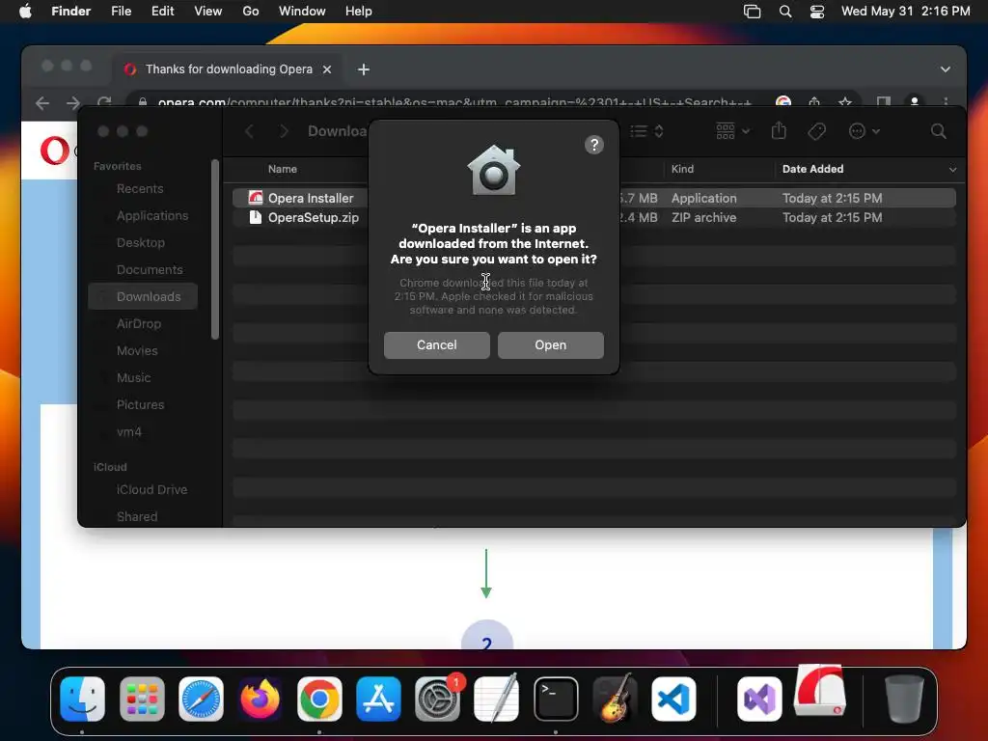Close the Thanks for downloading Opera tab

click(327, 69)
